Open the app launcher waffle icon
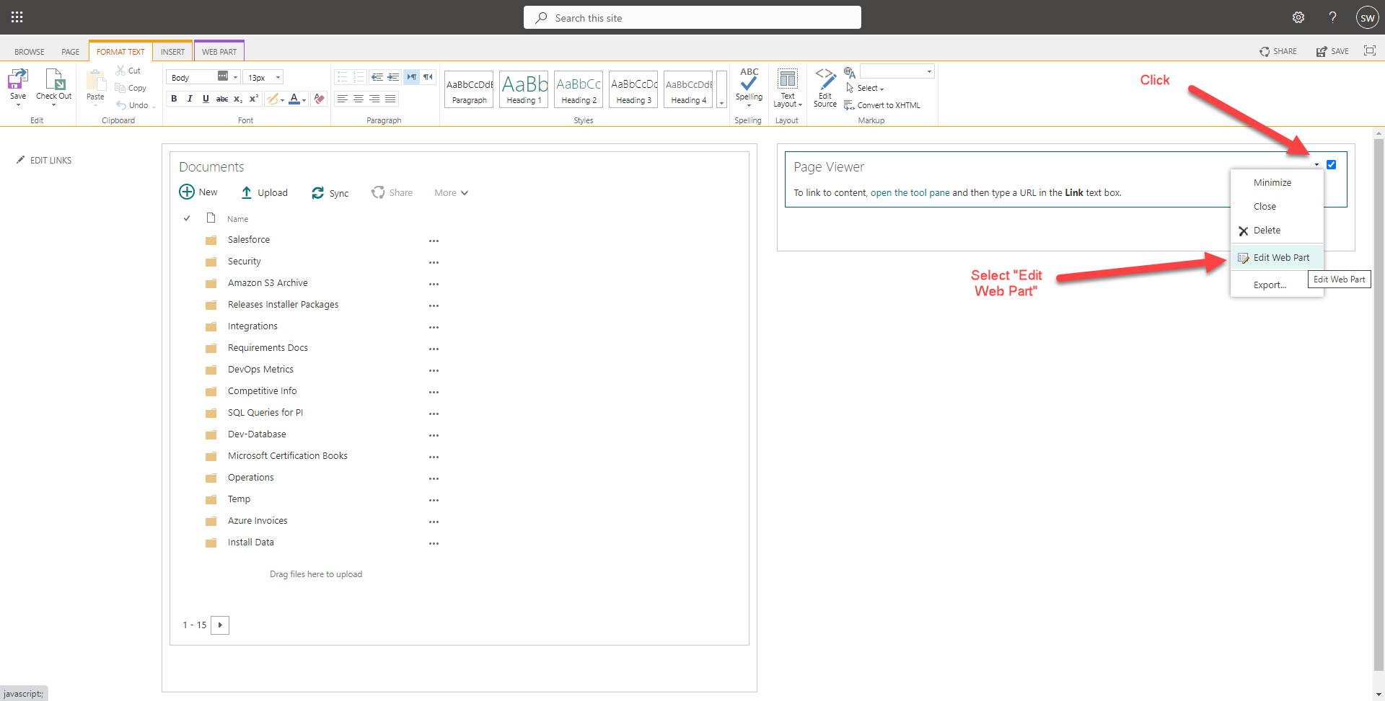Viewport: 1385px width, 701px height. click(x=17, y=17)
